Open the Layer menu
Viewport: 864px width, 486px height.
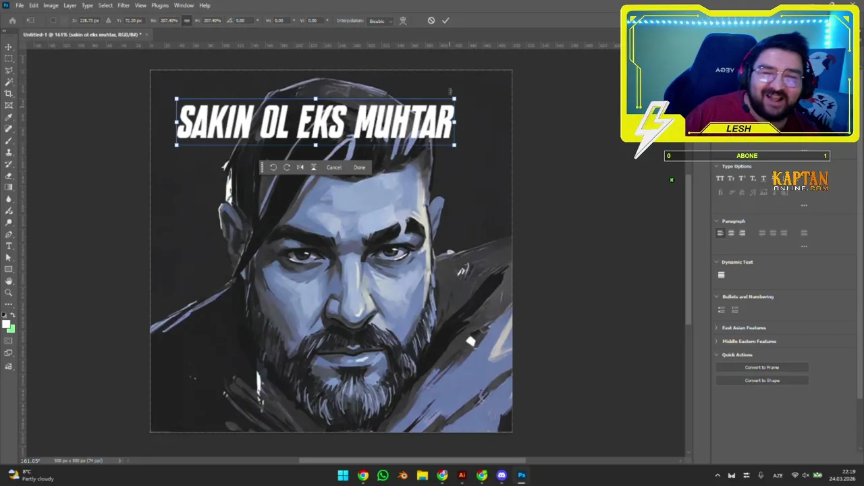coord(70,5)
